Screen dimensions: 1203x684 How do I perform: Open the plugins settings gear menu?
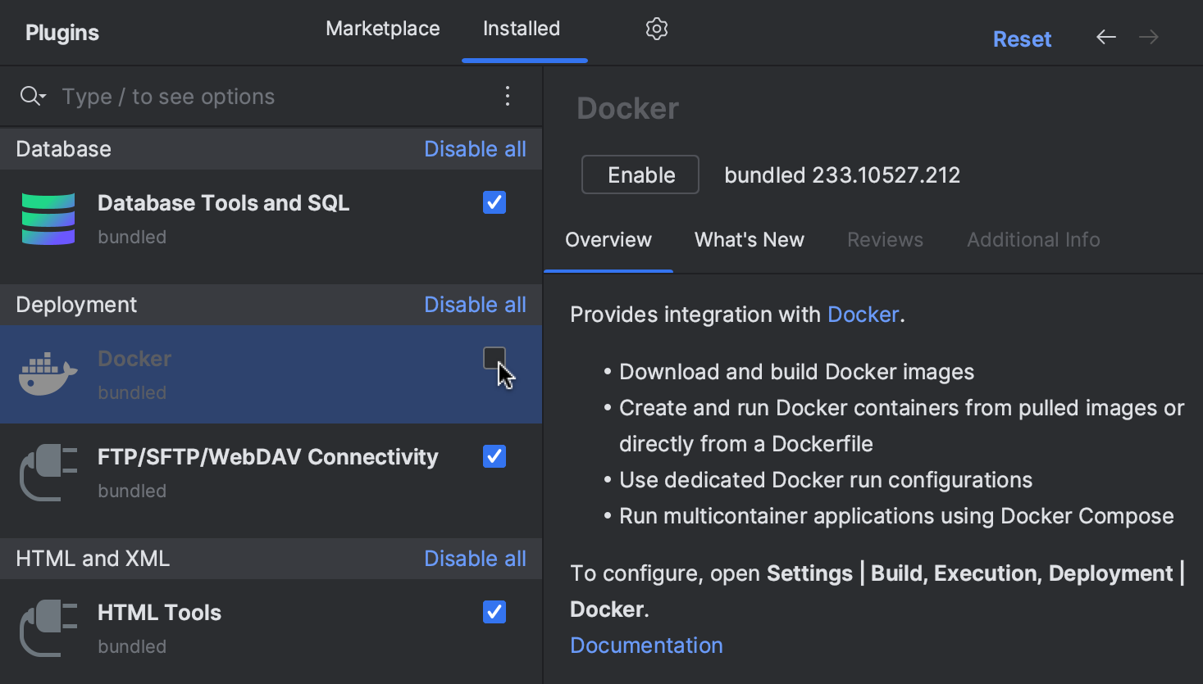tap(656, 28)
